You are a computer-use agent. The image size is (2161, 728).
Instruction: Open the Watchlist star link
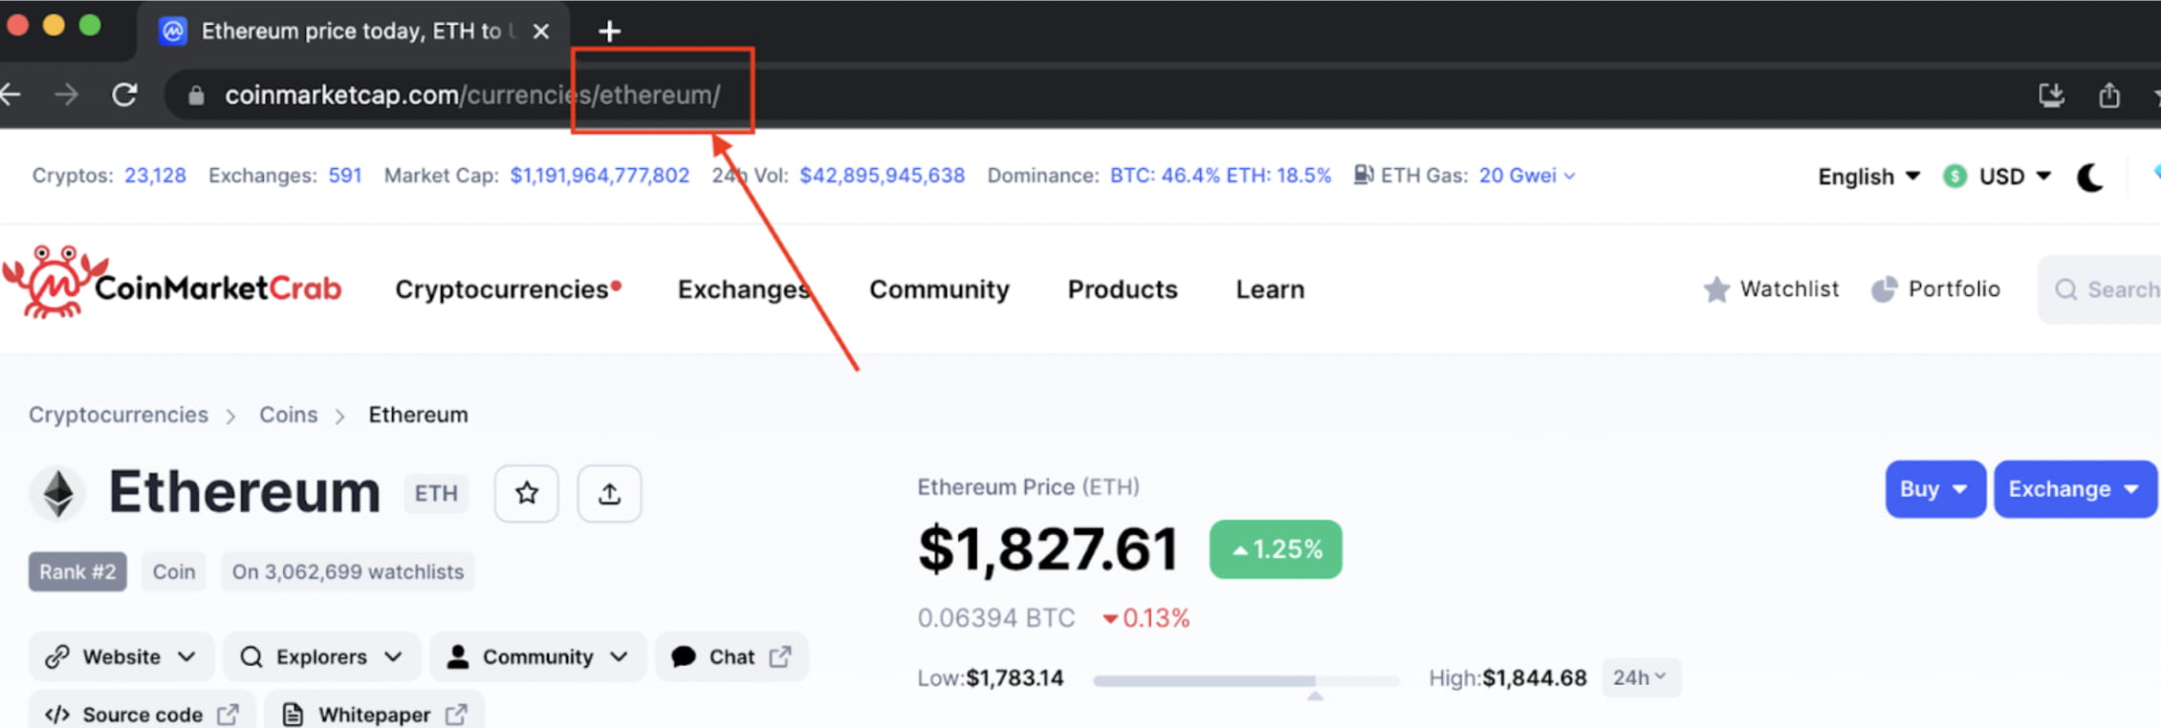pos(1771,289)
